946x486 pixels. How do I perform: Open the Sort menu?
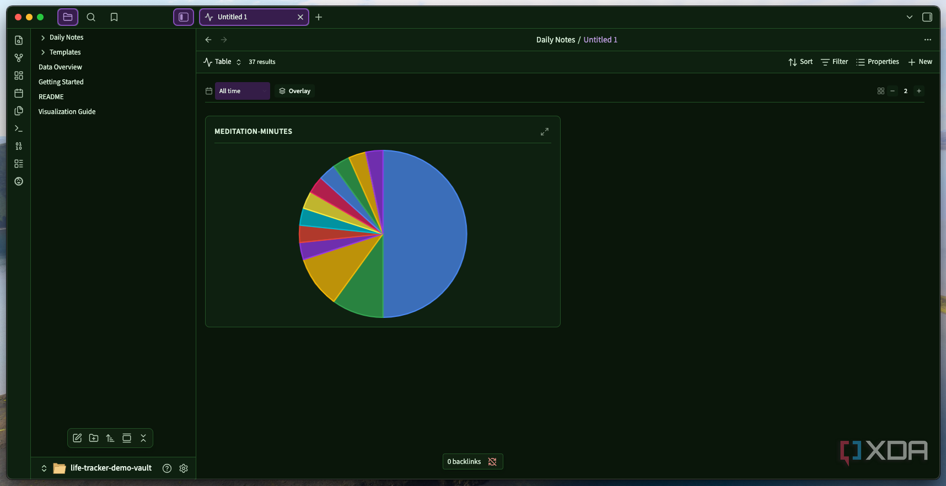[800, 62]
